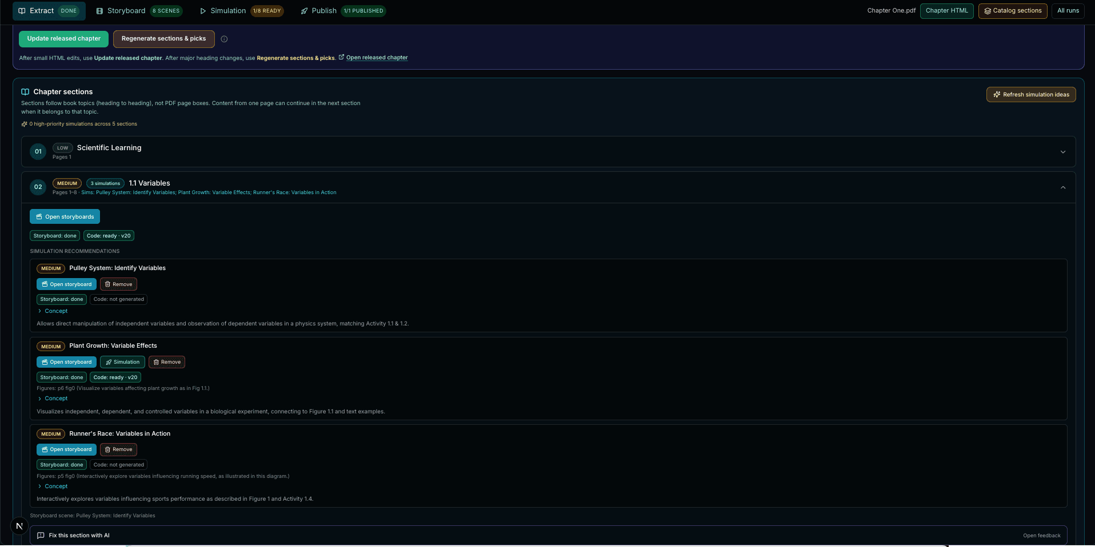Viewport: 1095px width, 547px height.
Task: Open Catalog sections
Action: 1012,11
